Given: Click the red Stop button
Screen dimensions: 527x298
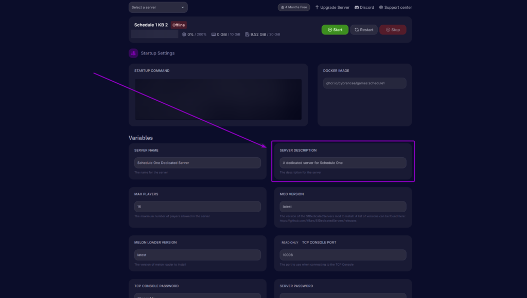Looking at the screenshot, I should (393, 30).
